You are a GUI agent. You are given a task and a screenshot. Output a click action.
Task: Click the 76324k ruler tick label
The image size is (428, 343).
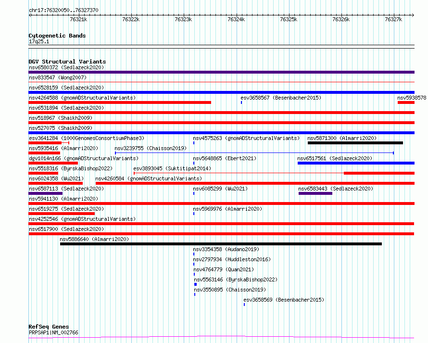[x=236, y=19]
